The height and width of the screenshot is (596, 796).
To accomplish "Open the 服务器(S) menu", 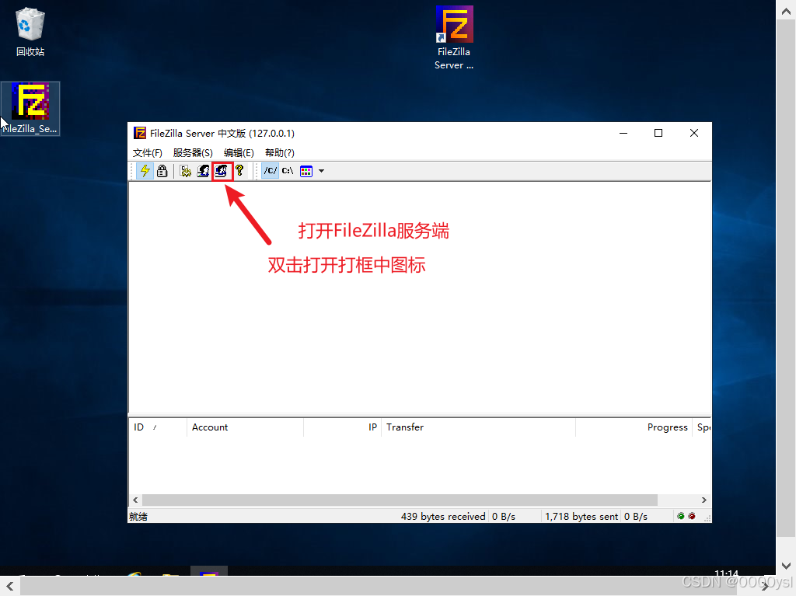I will pyautogui.click(x=193, y=153).
